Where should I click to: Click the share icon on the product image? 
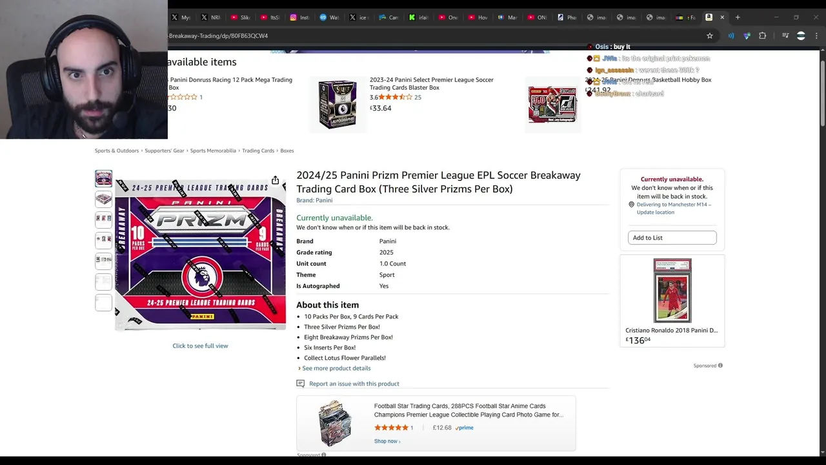coord(276,180)
